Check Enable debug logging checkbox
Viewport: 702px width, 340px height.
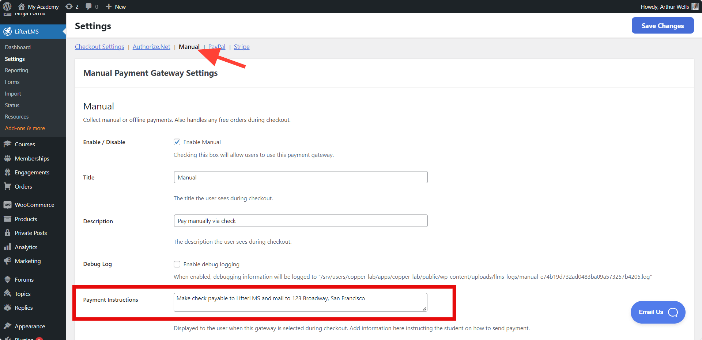pyautogui.click(x=177, y=264)
